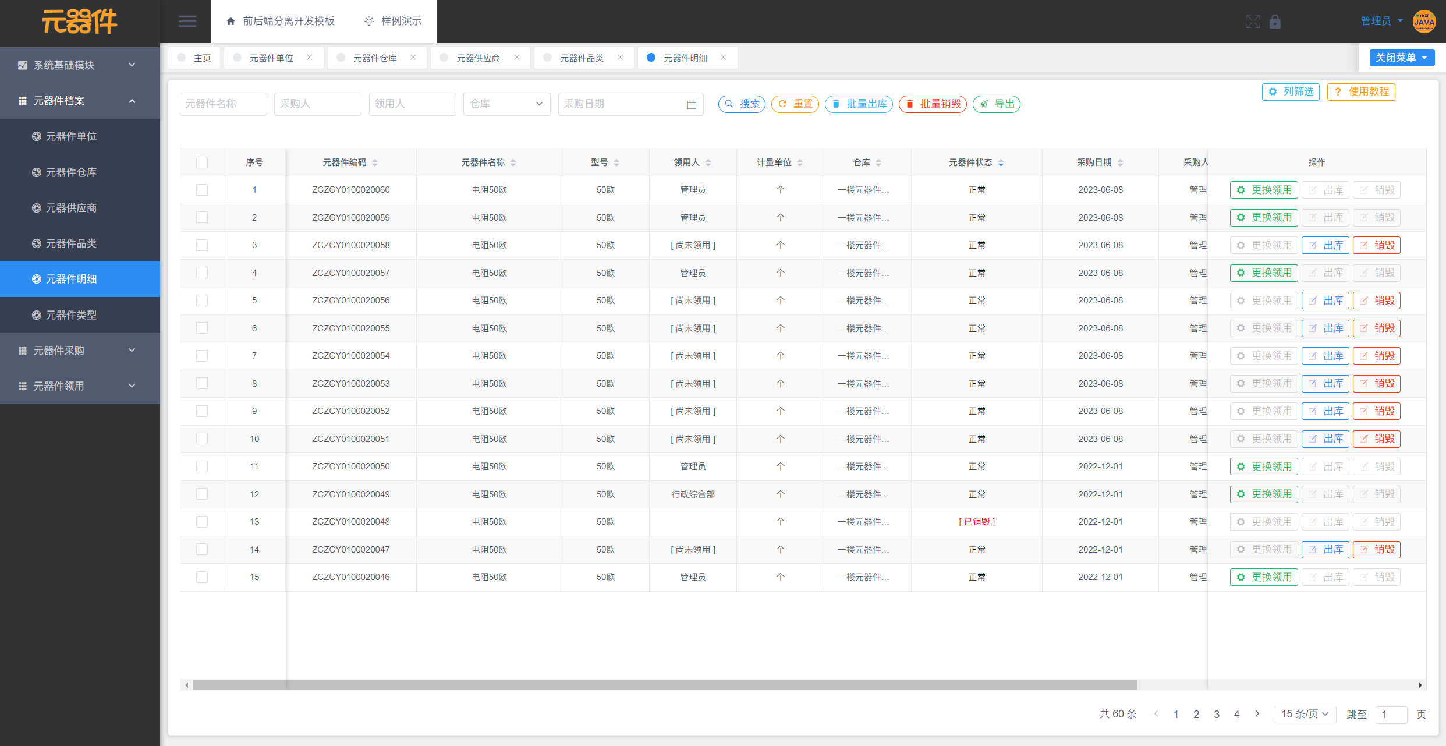This screenshot has width=1446, height=746.
Task: Click the lock screen icon
Action: coord(1275,22)
